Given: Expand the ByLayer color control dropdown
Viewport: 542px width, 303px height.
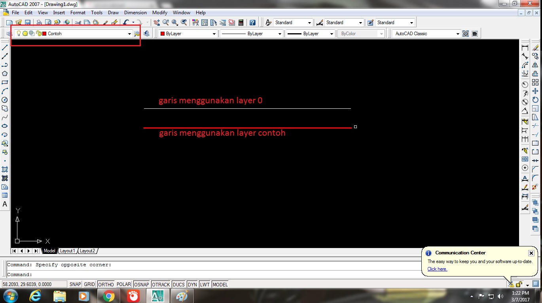Looking at the screenshot, I should click(x=214, y=34).
